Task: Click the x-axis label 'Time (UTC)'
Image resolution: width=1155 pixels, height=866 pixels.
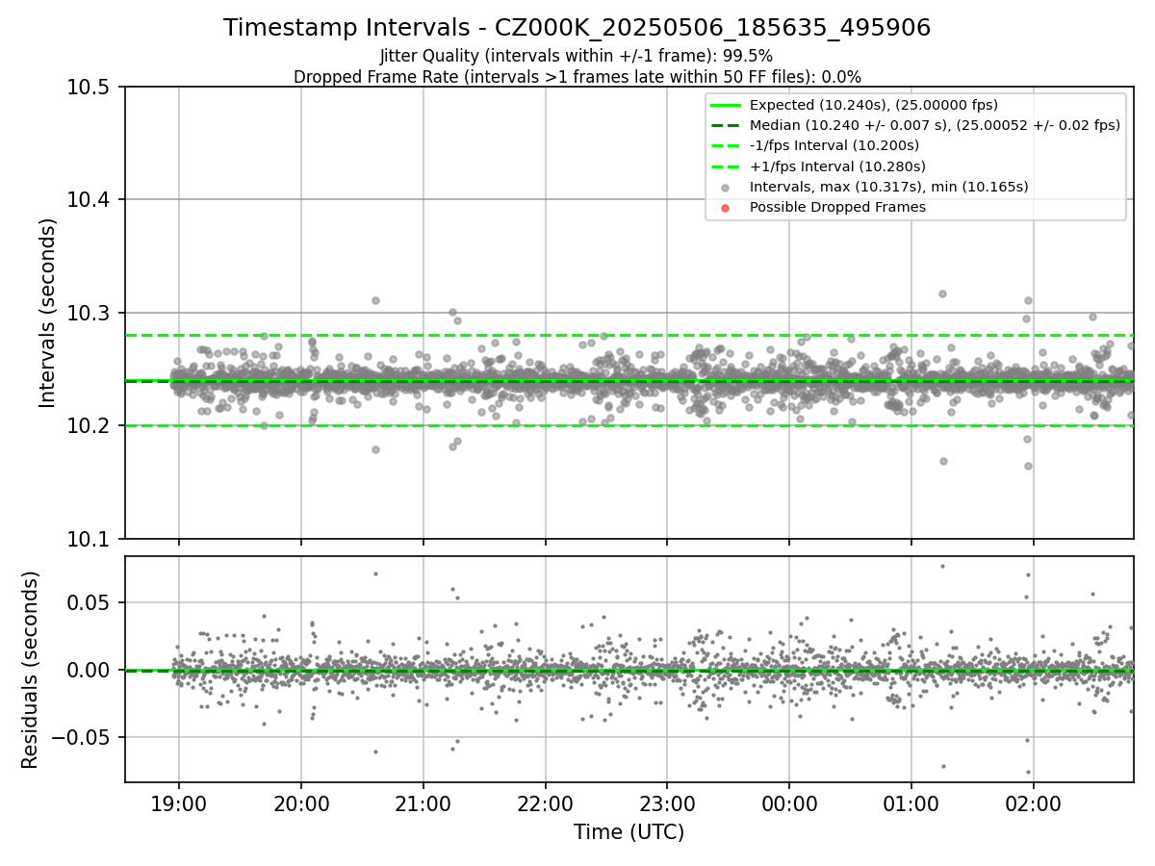Action: (629, 832)
